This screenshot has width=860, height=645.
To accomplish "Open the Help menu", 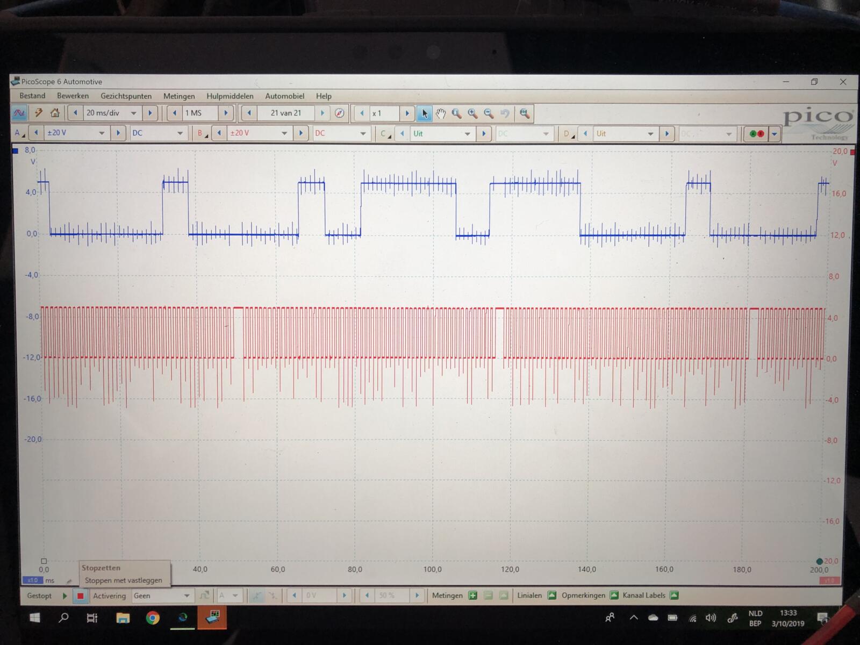I will pyautogui.click(x=324, y=96).
